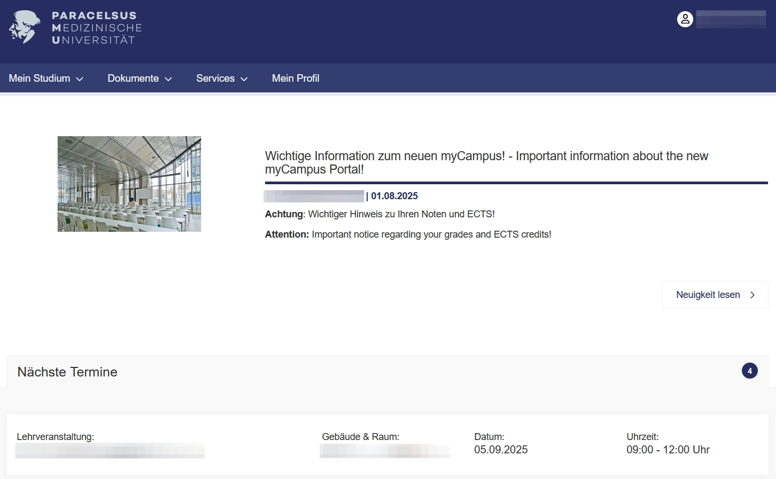Click the appointments count badge showing 4
The image size is (776, 479).
[749, 371]
